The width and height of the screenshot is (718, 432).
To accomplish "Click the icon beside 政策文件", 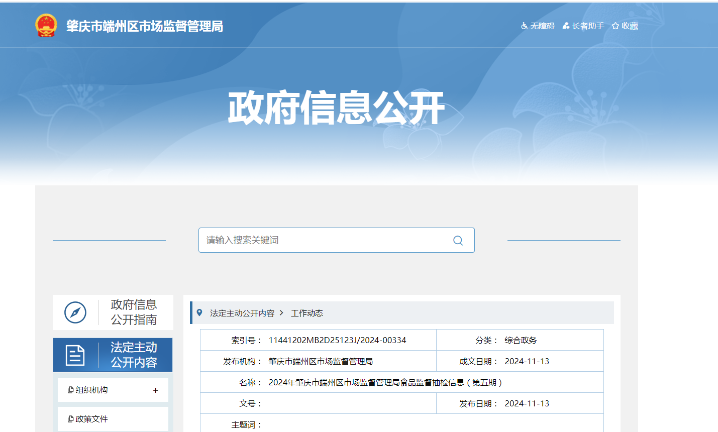I will pyautogui.click(x=71, y=419).
